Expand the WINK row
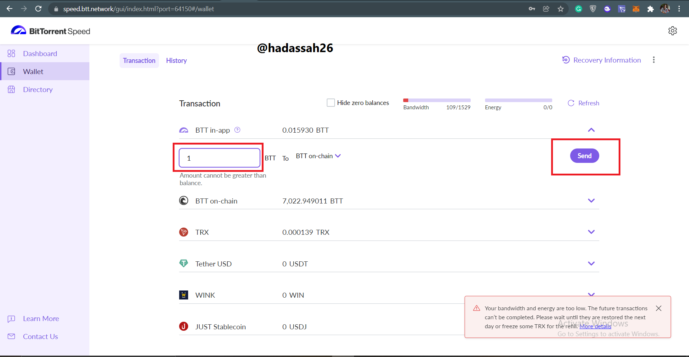Image resolution: width=689 pixels, height=357 pixels. pos(591,294)
